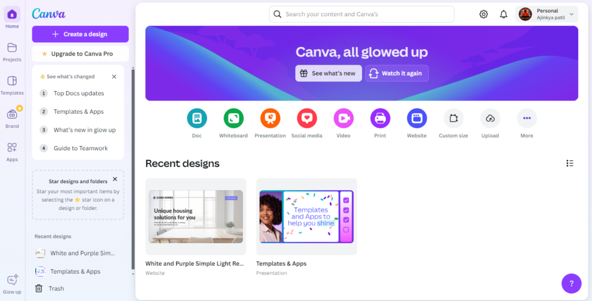Click the Canva logo
The image size is (592, 301).
[49, 14]
